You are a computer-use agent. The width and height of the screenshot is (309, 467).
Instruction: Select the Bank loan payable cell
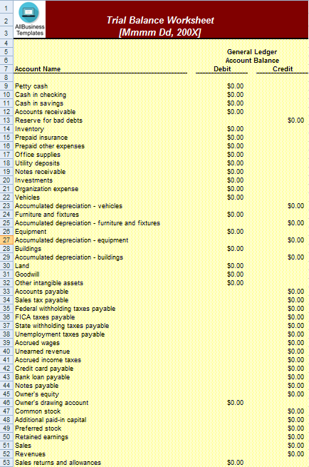(42, 377)
